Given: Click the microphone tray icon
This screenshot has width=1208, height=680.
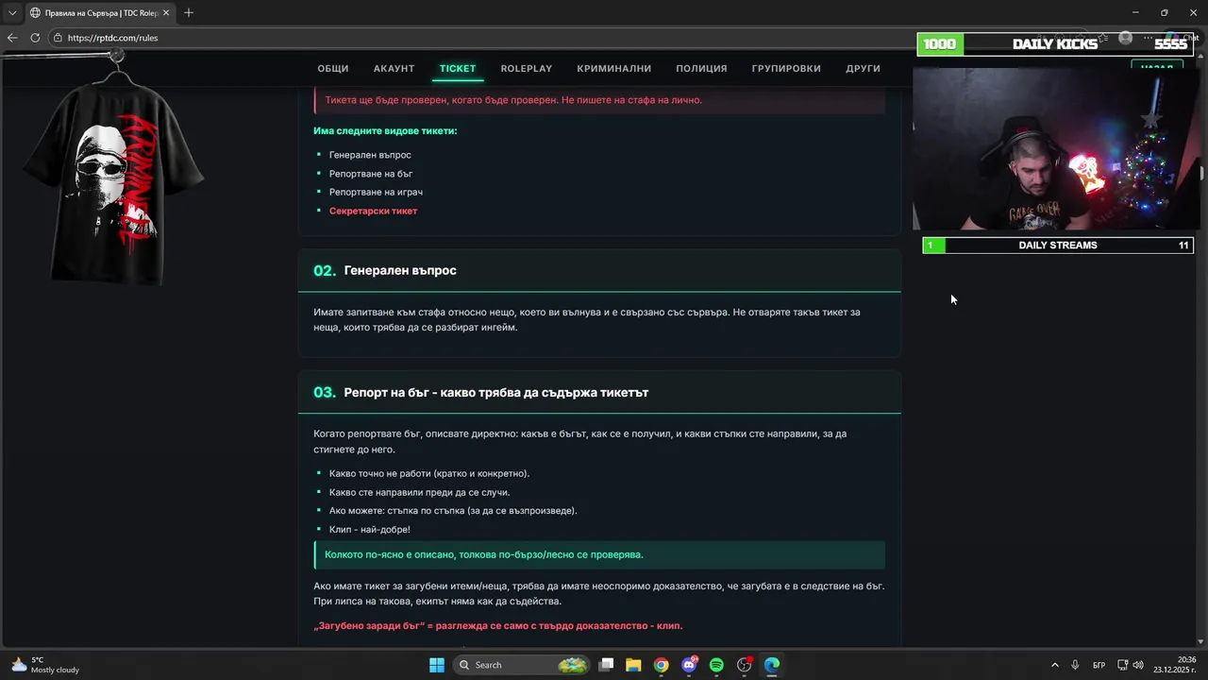Looking at the screenshot, I should [x=1075, y=665].
